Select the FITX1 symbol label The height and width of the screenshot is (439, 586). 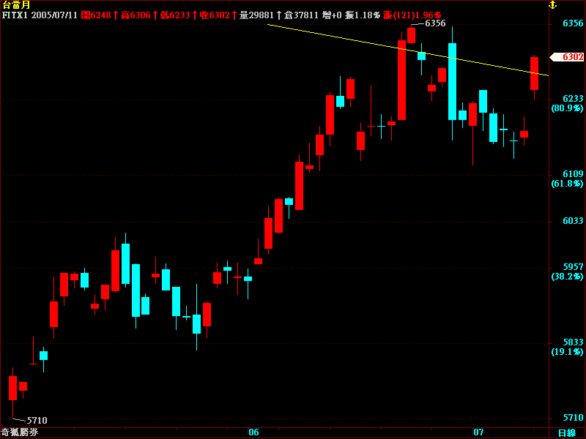tap(15, 15)
